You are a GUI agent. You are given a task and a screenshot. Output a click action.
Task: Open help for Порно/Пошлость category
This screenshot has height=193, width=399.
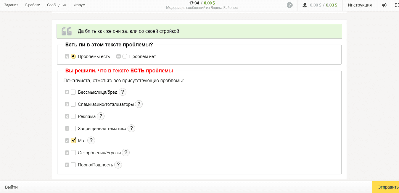tap(118, 165)
